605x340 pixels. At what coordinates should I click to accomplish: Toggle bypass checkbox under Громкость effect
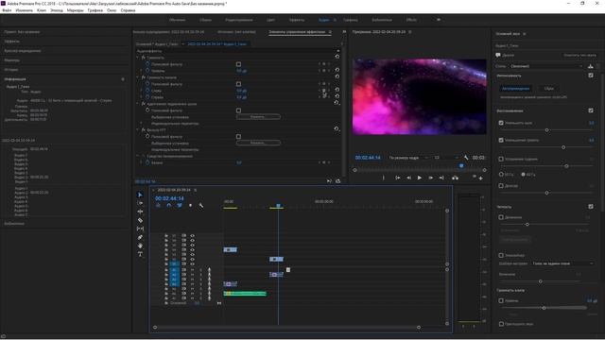click(238, 64)
